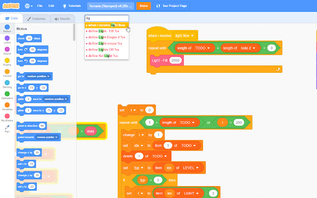Click the 'point in direction 90' block
Screen dimensions: 317x198
pos(32,126)
